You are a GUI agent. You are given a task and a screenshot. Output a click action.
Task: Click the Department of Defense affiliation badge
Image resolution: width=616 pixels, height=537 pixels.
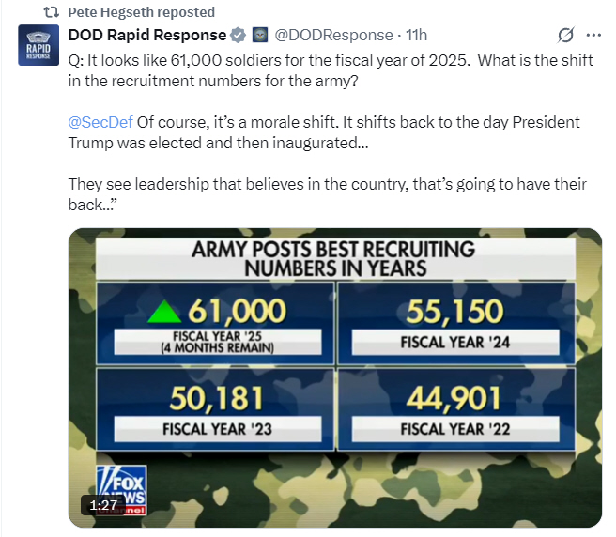coord(260,35)
